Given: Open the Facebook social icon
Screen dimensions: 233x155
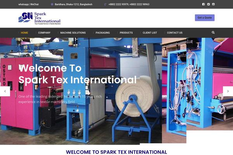Looking at the screenshot, I should 203,4.
